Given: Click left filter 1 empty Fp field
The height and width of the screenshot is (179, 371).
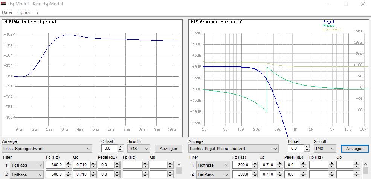Looking at the screenshot, I should [x=133, y=165].
